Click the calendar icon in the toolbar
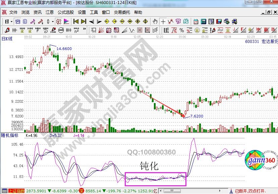 point(196,21)
